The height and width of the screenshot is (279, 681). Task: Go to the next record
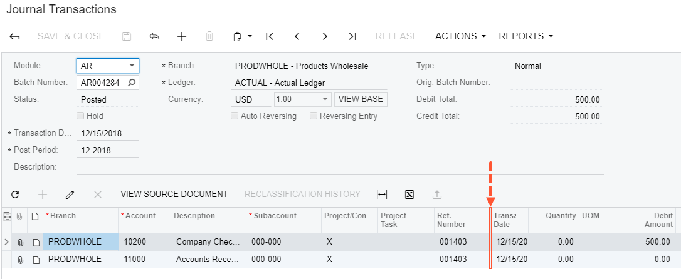point(325,36)
